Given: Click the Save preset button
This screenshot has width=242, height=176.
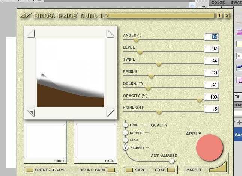Looking at the screenshot, I should click(129, 170).
